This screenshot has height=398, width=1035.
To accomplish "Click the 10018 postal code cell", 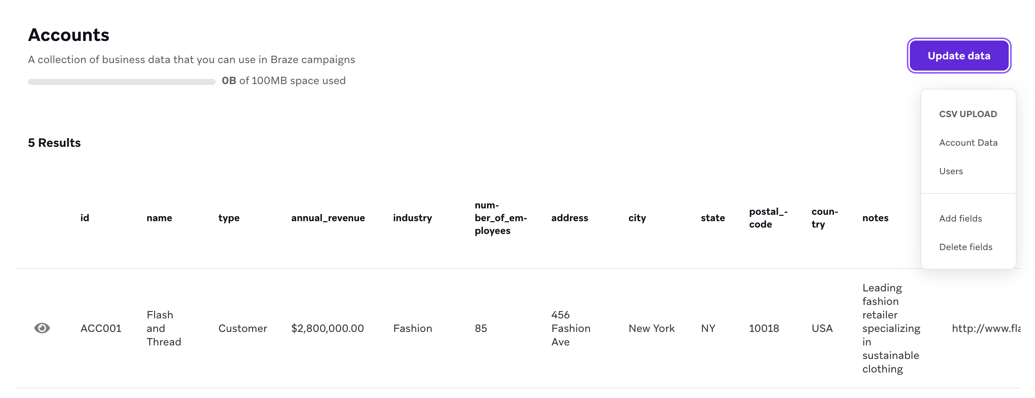I will [x=764, y=328].
